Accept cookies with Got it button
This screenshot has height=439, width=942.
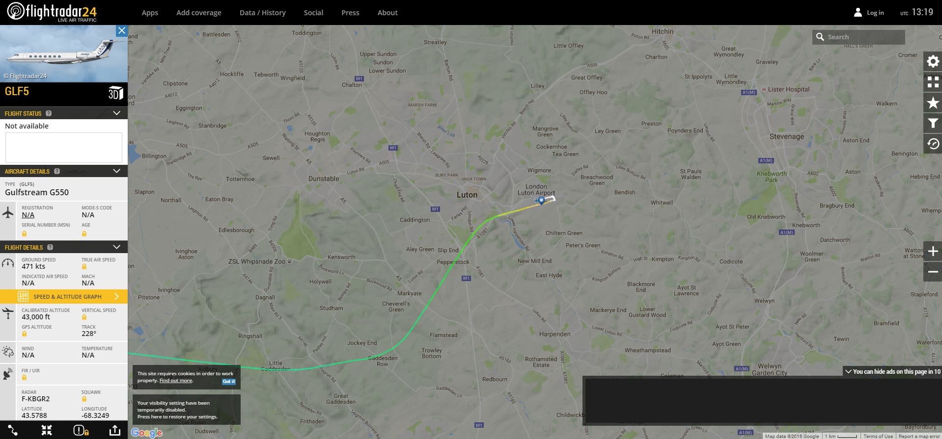tap(229, 381)
